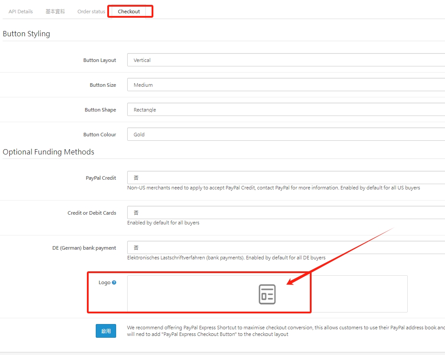The image size is (445, 355).
Task: Click the PayPal Credit label
Action: coord(101,178)
